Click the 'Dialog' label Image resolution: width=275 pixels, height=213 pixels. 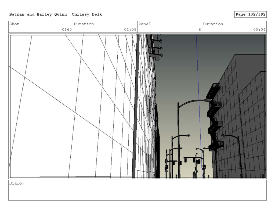pyautogui.click(x=17, y=183)
